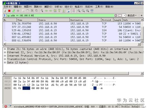Click the save capture file toolbar icon
Image resolution: width=148 pixels, height=108 pixels.
click(x=28, y=11)
